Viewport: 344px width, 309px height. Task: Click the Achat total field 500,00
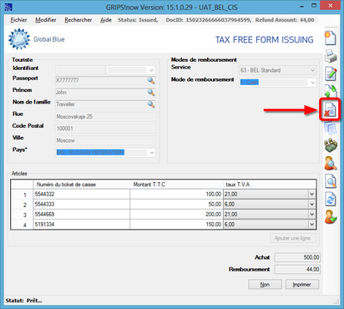point(297,257)
